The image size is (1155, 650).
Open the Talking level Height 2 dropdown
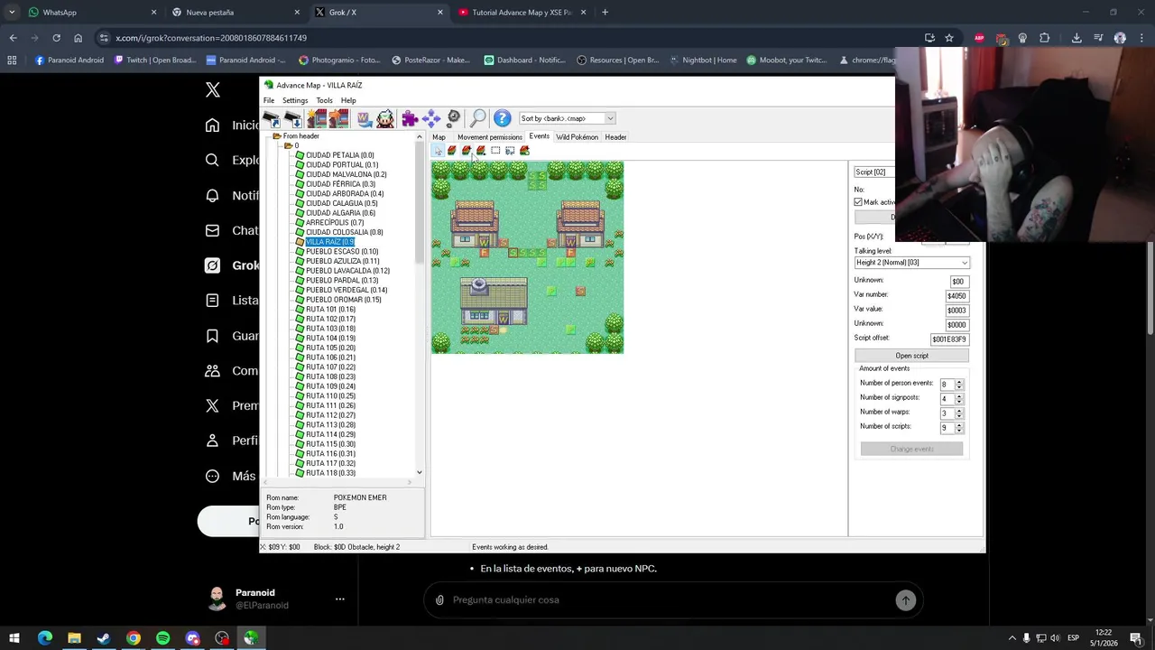click(x=912, y=263)
